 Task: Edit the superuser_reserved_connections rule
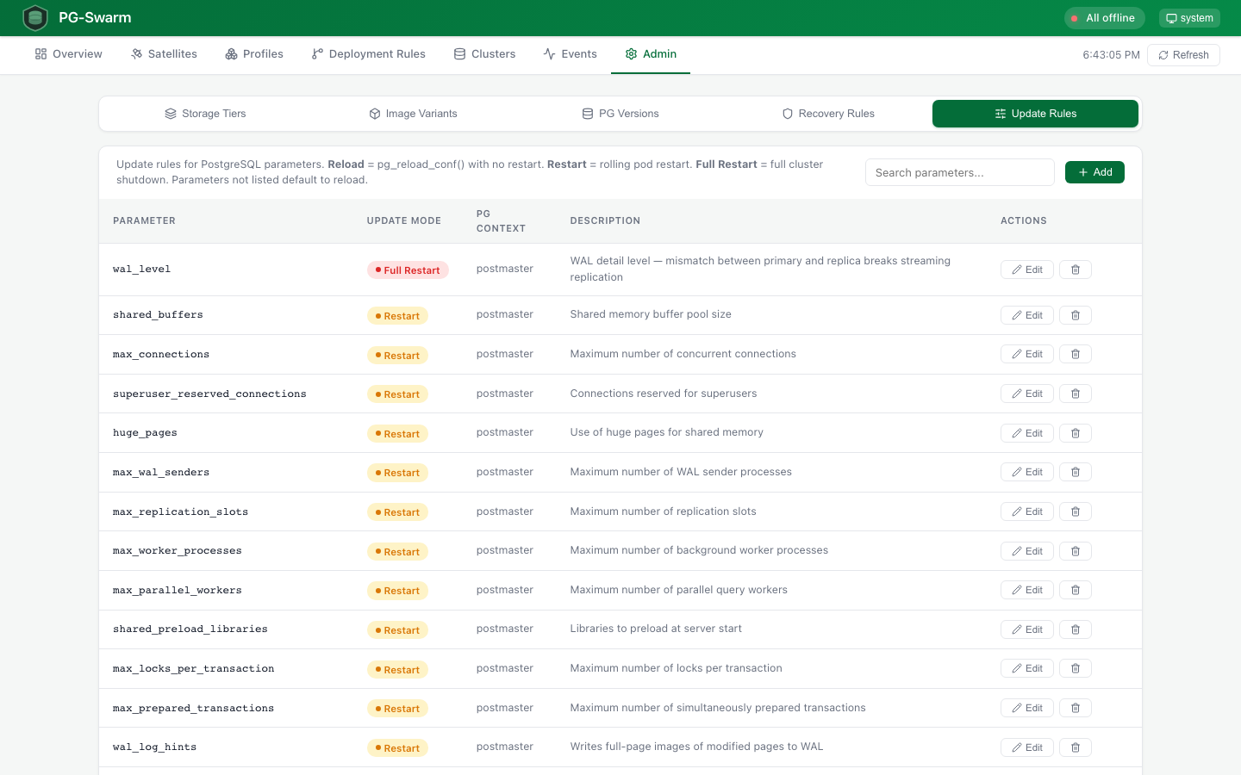[1026, 394]
